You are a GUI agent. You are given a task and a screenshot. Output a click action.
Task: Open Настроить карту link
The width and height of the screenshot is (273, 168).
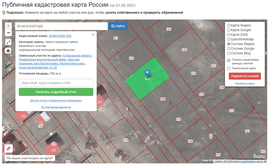[245, 84]
